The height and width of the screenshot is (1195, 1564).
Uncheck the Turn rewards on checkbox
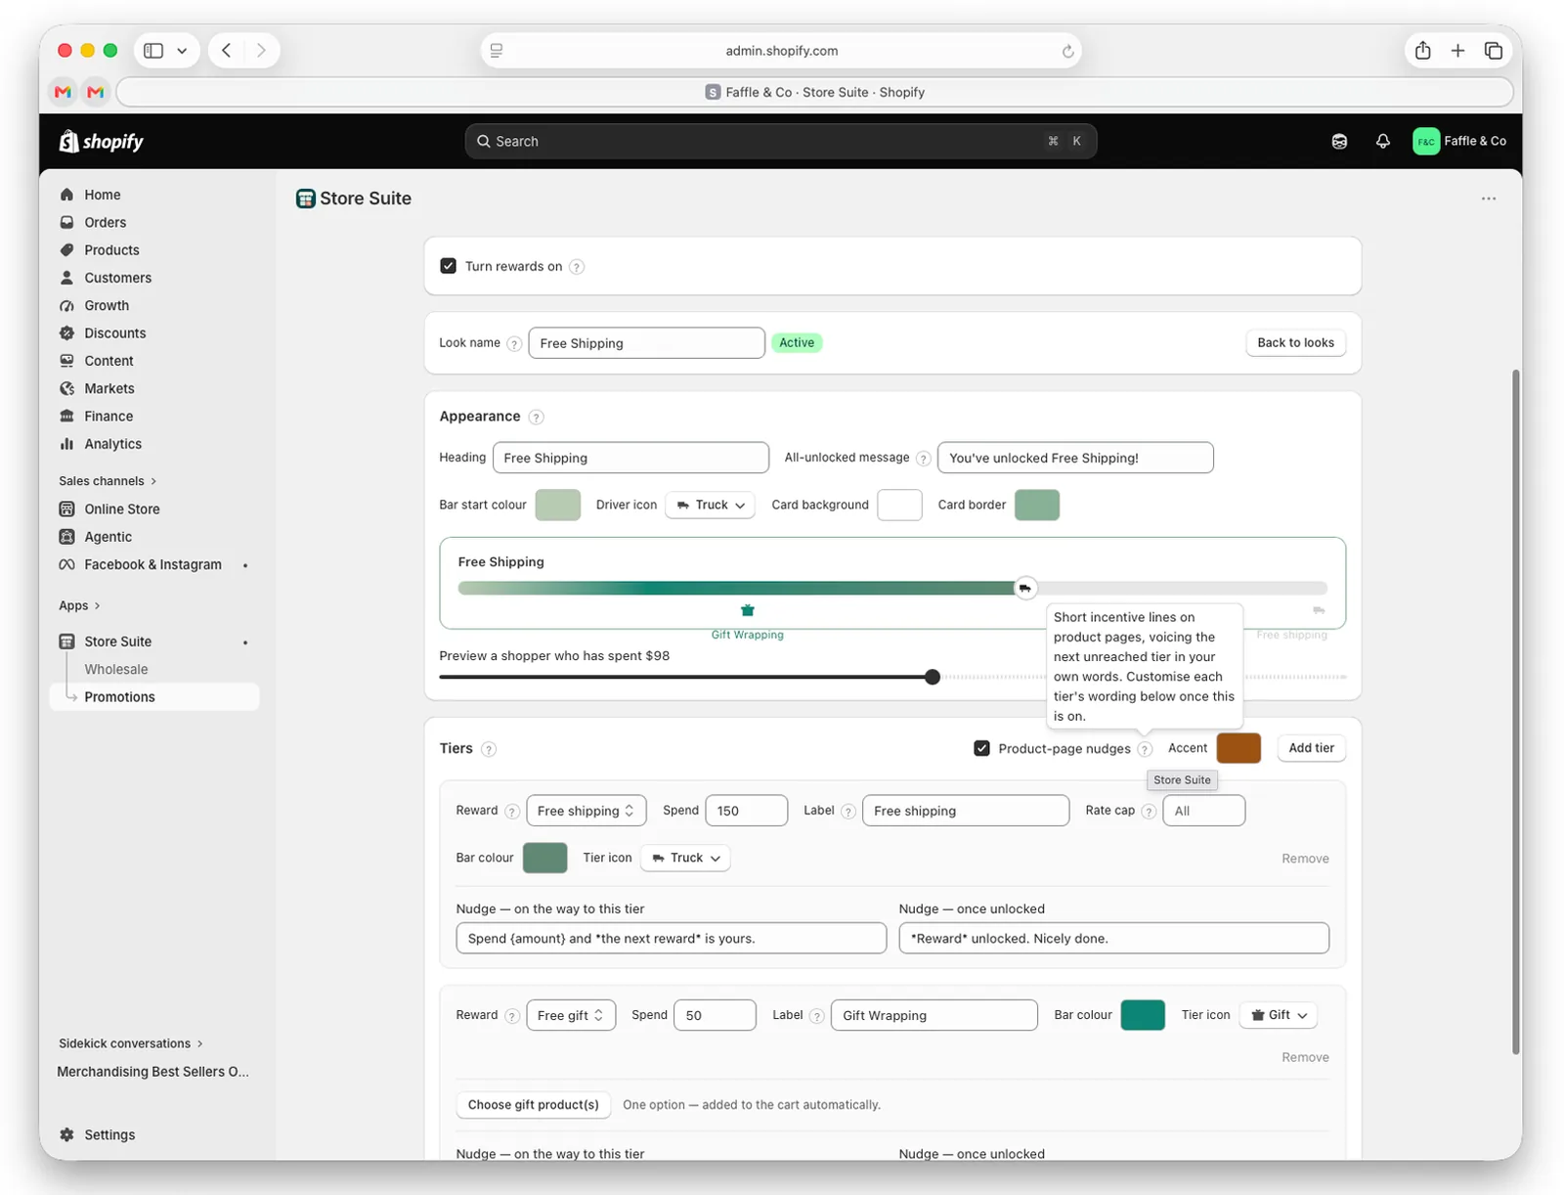point(448,266)
